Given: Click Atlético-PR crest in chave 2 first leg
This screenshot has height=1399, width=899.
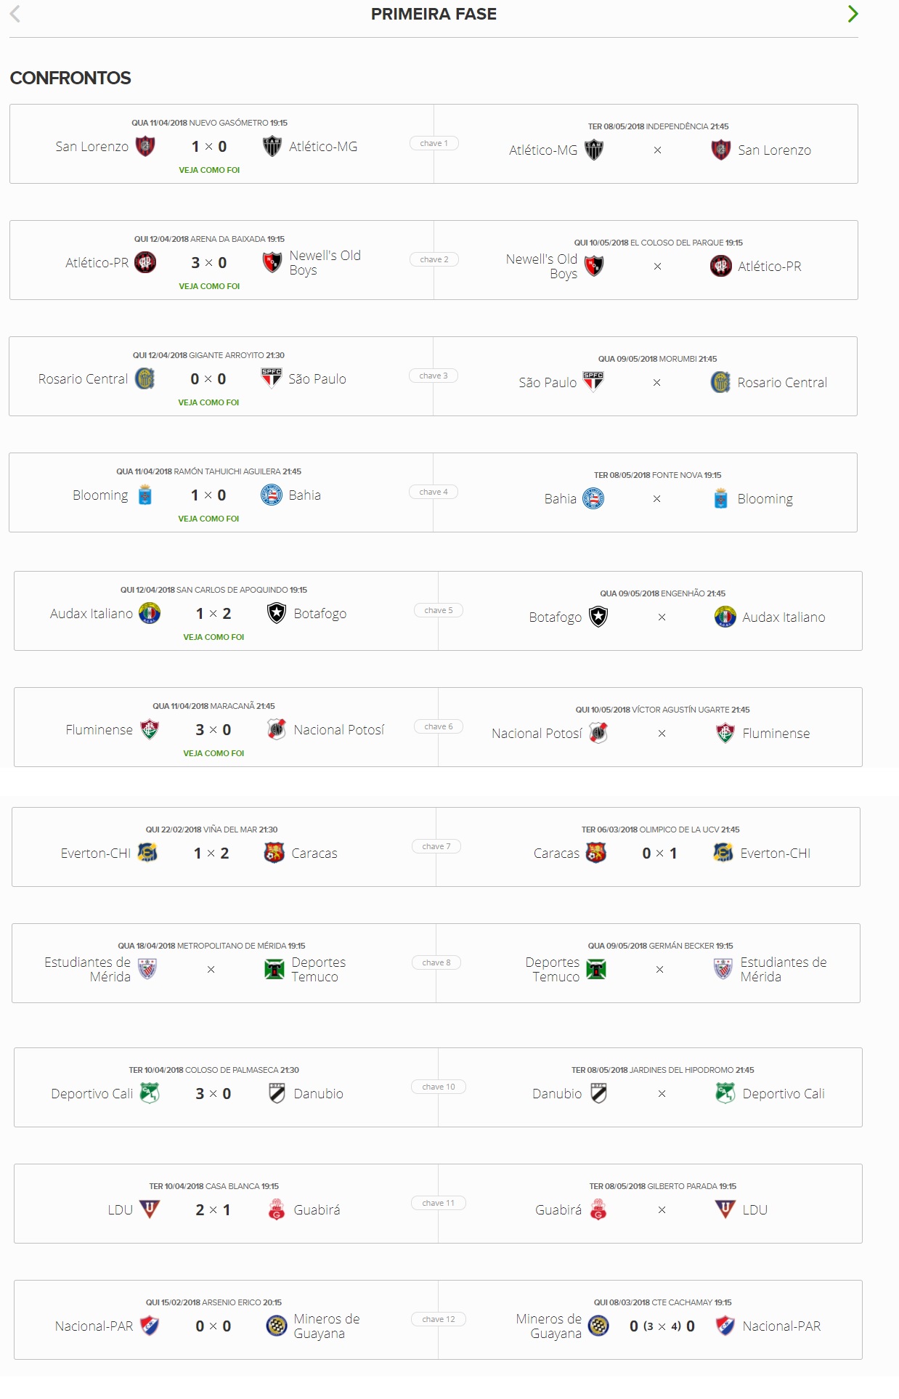Looking at the screenshot, I should 145,262.
